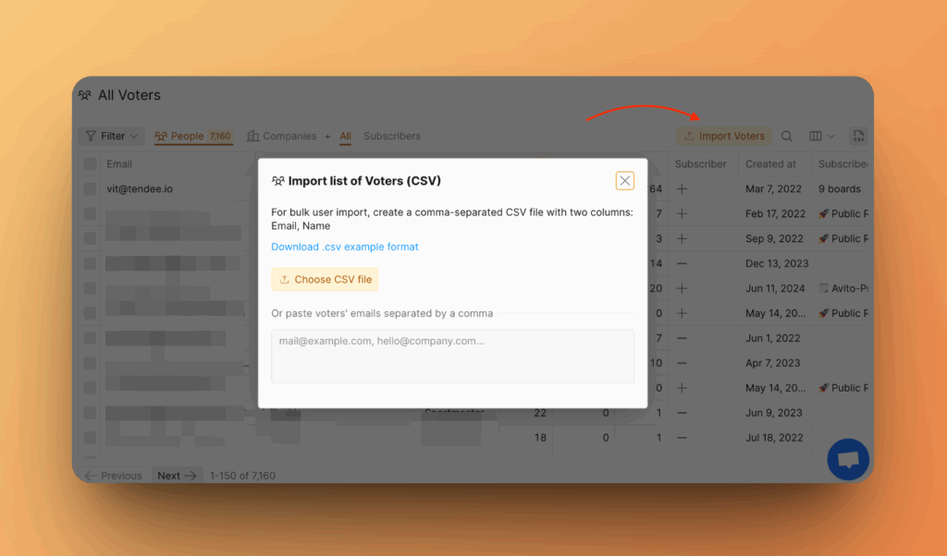
Task: Click subscriber plus icon in Jun 11, 2024 row
Action: click(682, 288)
